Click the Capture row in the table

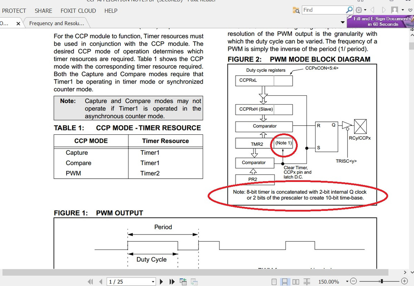tap(128, 153)
